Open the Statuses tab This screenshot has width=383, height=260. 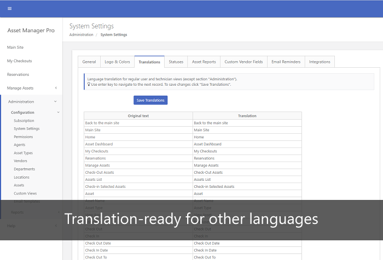coord(176,62)
